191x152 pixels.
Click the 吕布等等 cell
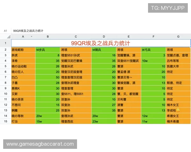(178, 61)
